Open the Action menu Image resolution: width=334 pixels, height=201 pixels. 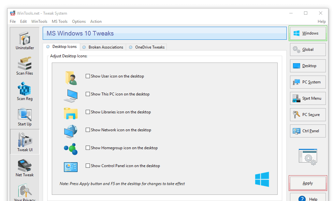click(x=96, y=22)
